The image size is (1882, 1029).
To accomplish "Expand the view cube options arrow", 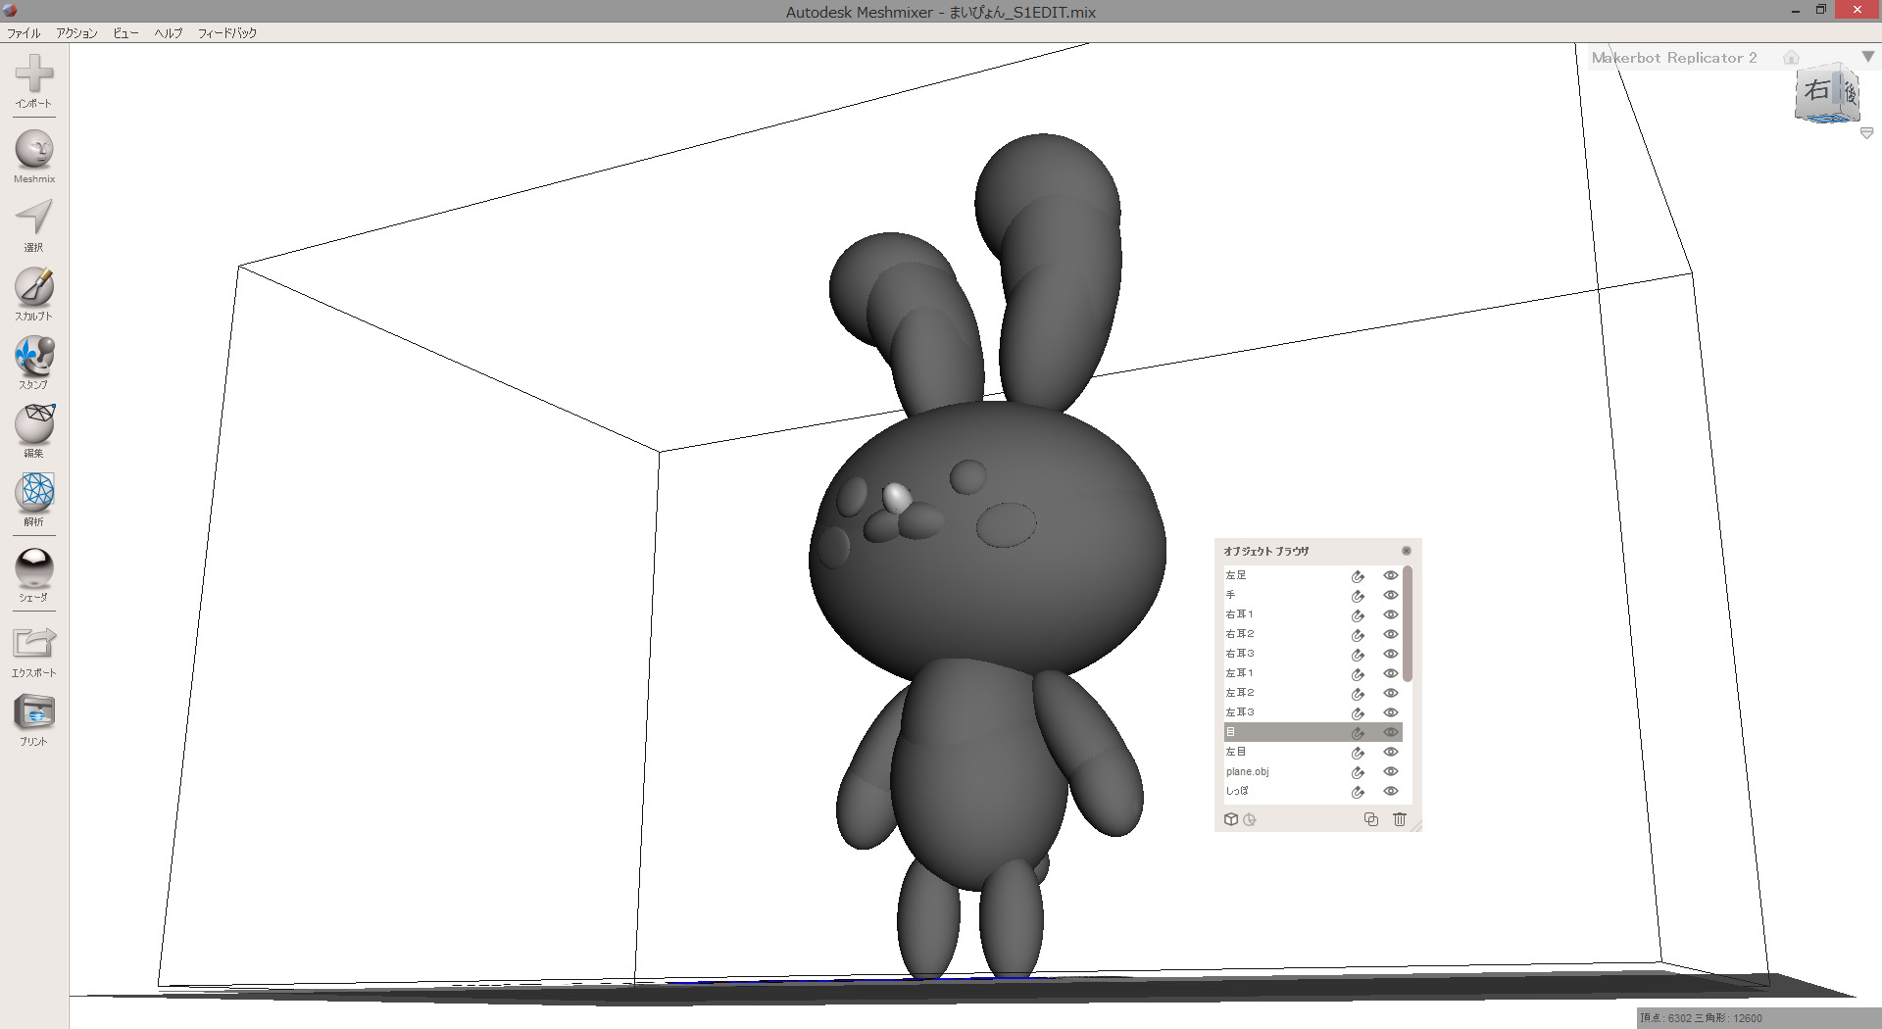I will (x=1866, y=133).
